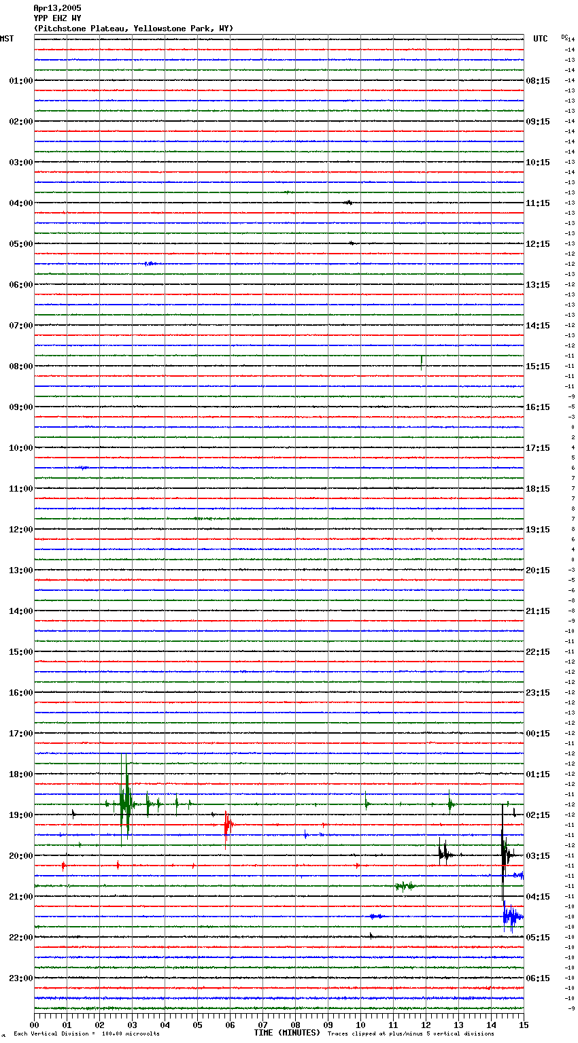Click the MST time label "21:00"
The width and height of the screenshot is (578, 1043).
[x=21, y=897]
